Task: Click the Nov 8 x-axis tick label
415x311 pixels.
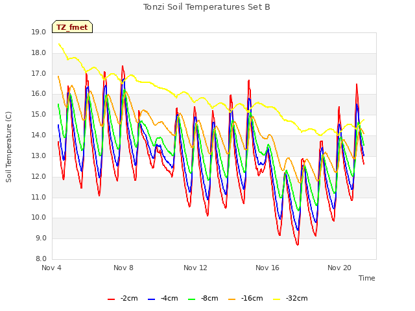Action: [x=123, y=268]
